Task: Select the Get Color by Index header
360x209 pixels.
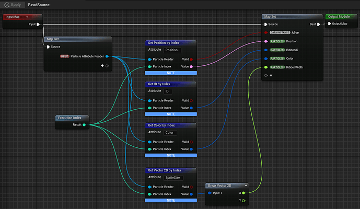Action: click(x=171, y=125)
